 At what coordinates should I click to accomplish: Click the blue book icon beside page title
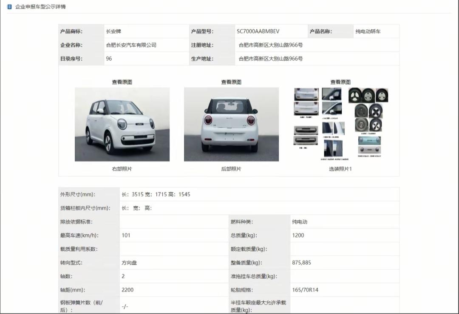pos(9,6)
